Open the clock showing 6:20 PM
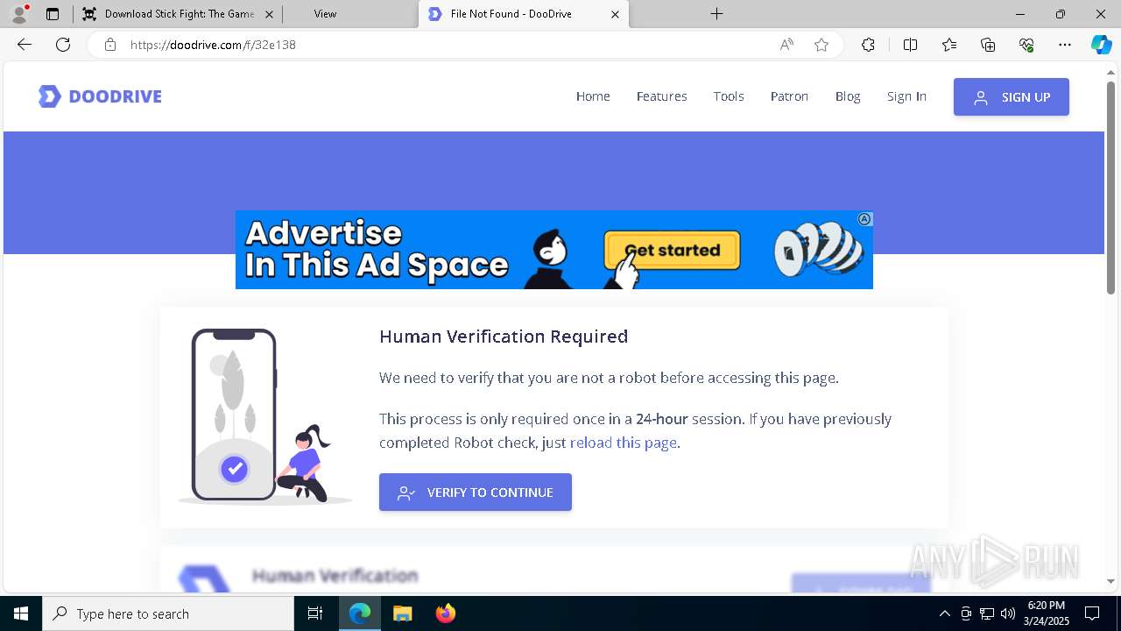Screen dimensions: 1121x631 point(1046,613)
